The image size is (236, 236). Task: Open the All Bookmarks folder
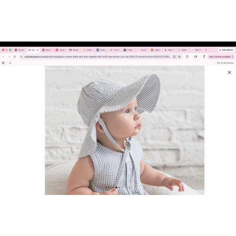226,63
